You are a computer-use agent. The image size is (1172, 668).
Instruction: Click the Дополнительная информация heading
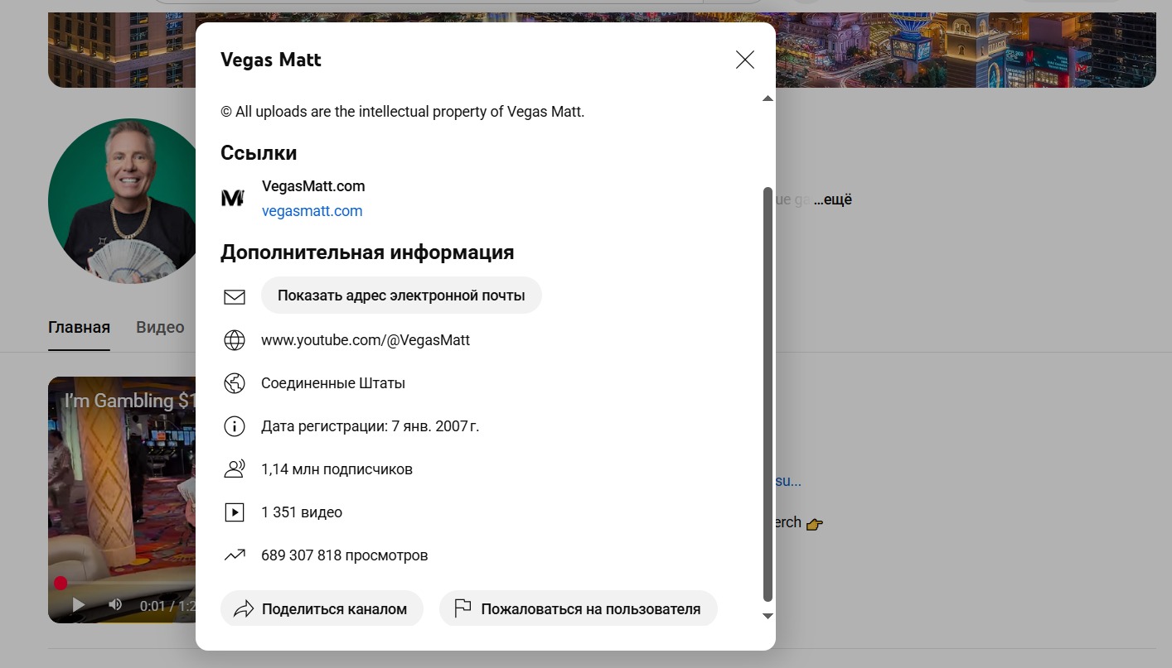(367, 252)
